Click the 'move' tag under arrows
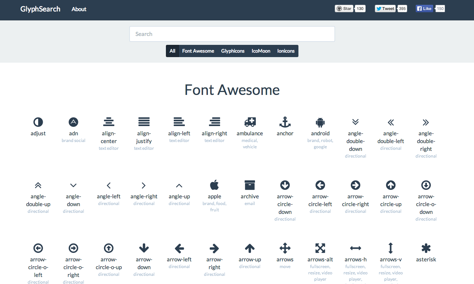The height and width of the screenshot is (284, 474). pos(285,267)
